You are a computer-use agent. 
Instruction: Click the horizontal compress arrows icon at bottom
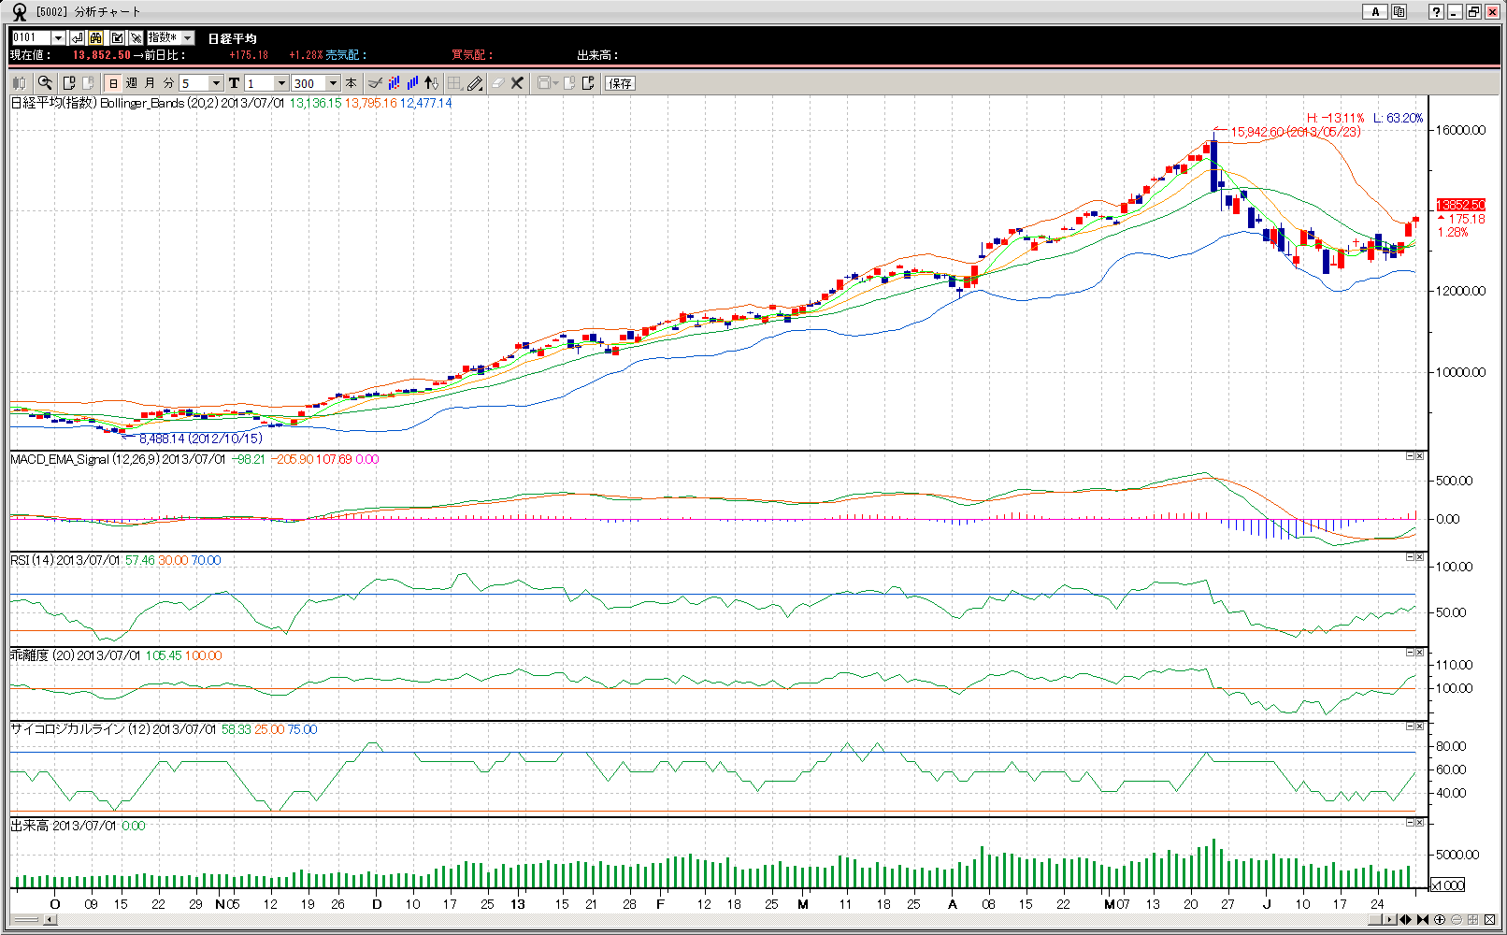click(x=1423, y=920)
